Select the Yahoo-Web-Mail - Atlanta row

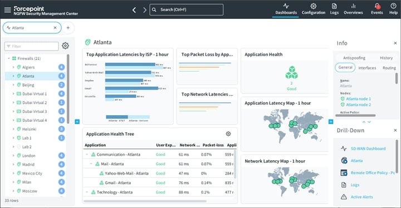click(x=159, y=174)
